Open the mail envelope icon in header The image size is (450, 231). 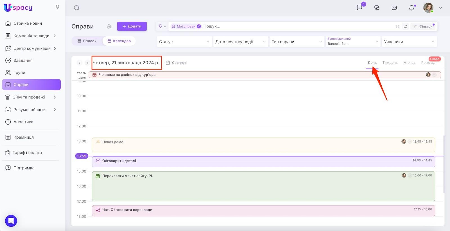tap(394, 8)
